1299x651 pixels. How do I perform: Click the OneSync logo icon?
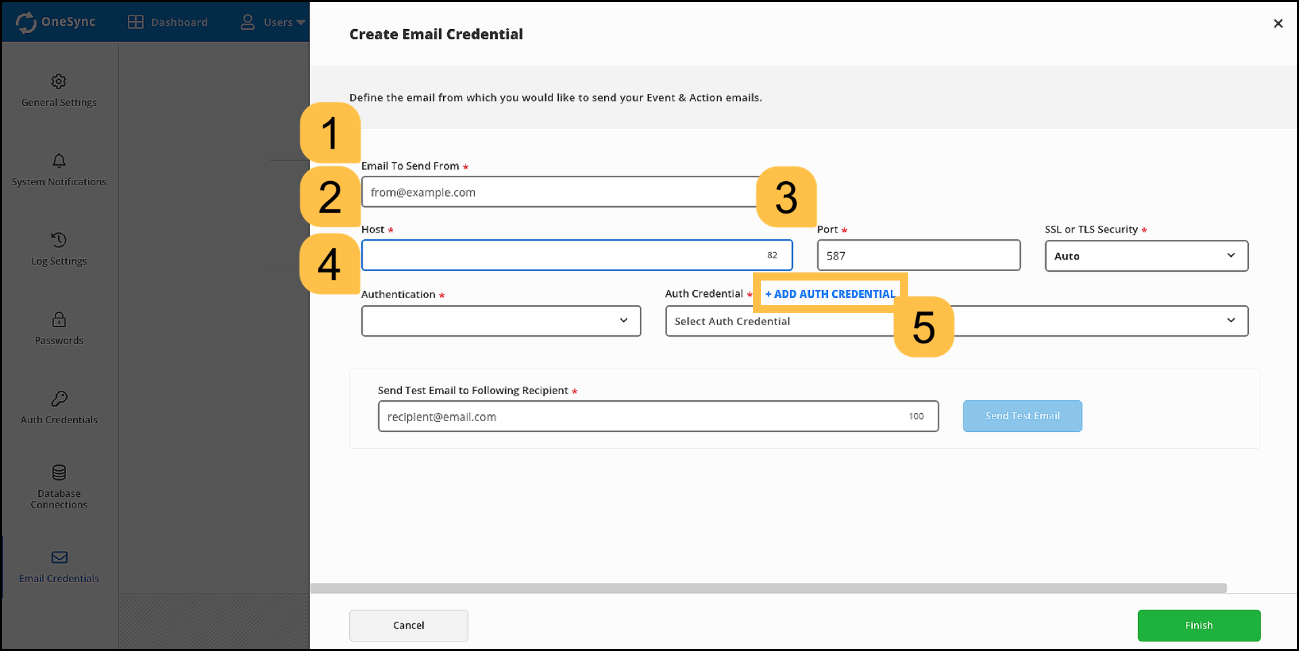click(26, 22)
